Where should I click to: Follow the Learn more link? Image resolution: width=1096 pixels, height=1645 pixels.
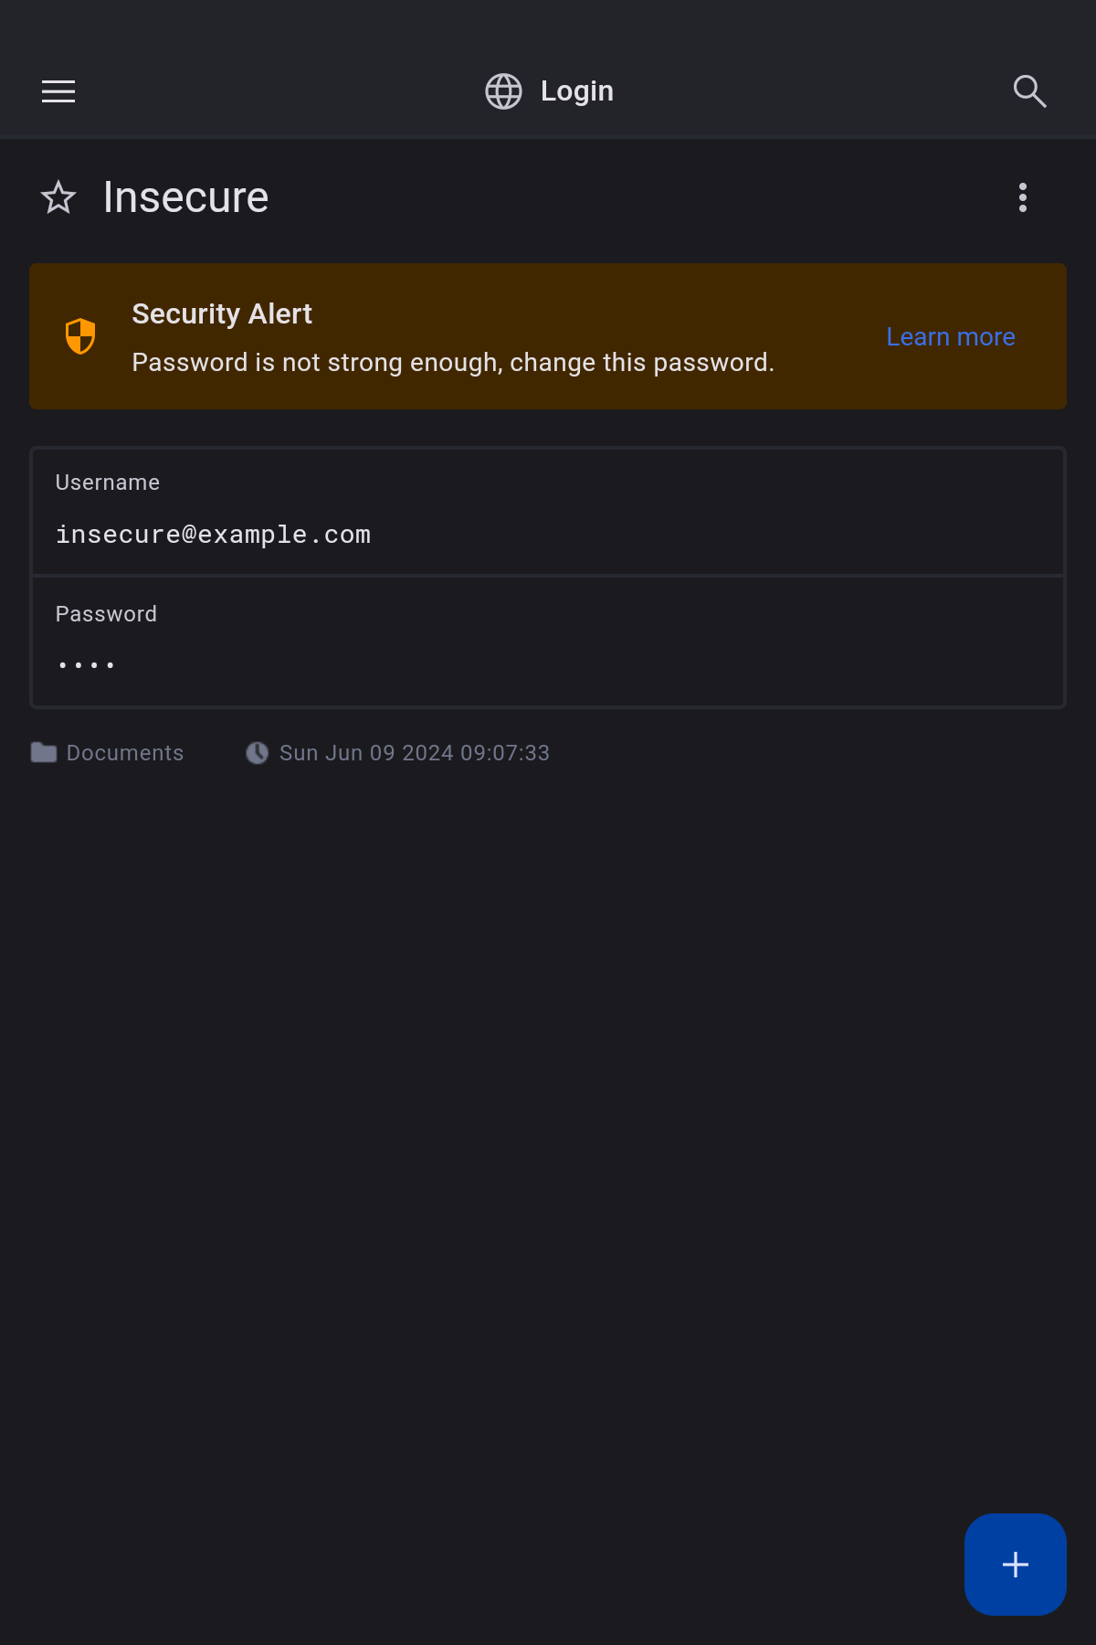click(x=950, y=337)
